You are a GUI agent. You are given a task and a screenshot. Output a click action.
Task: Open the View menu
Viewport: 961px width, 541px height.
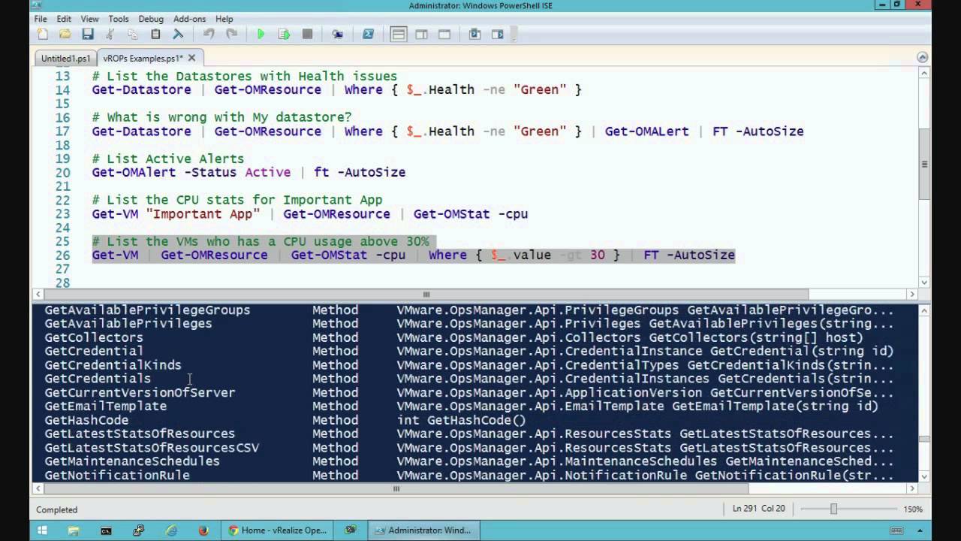tap(89, 19)
